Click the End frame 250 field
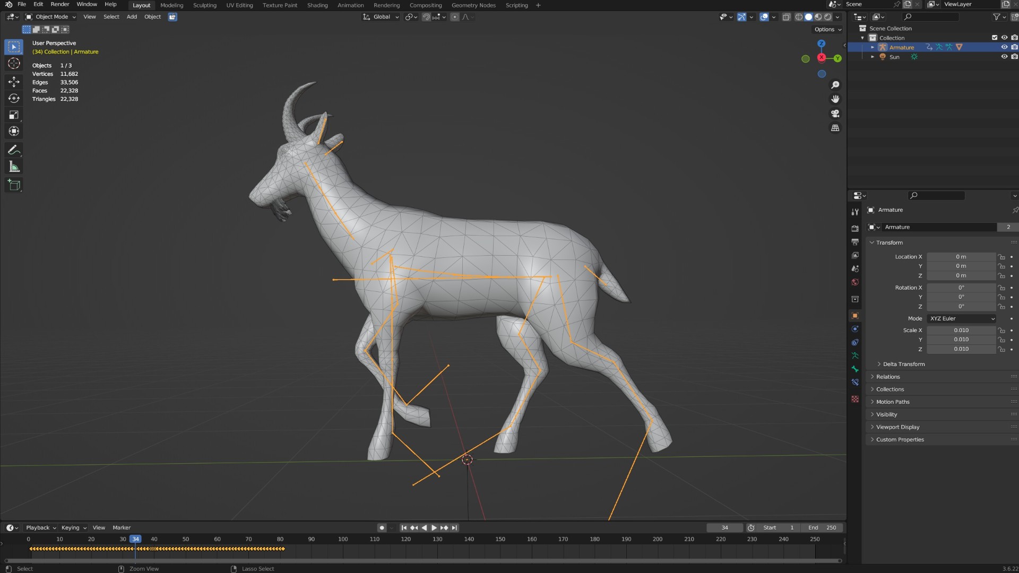1019x573 pixels. [x=822, y=528]
